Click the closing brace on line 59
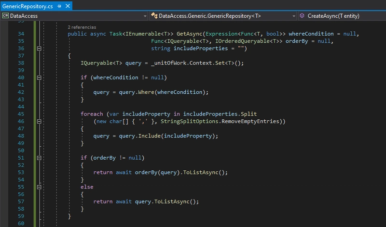Screen dimensions: 386x227 pyautogui.click(x=69, y=216)
